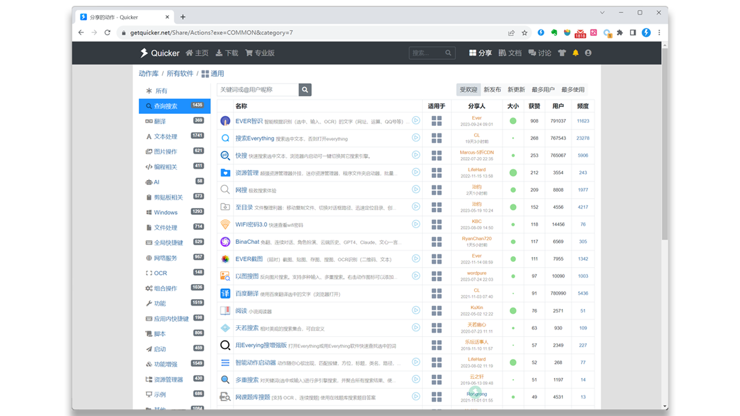Click the 百度翻译 translate action icon
The height and width of the screenshot is (416, 740).
[x=225, y=293]
